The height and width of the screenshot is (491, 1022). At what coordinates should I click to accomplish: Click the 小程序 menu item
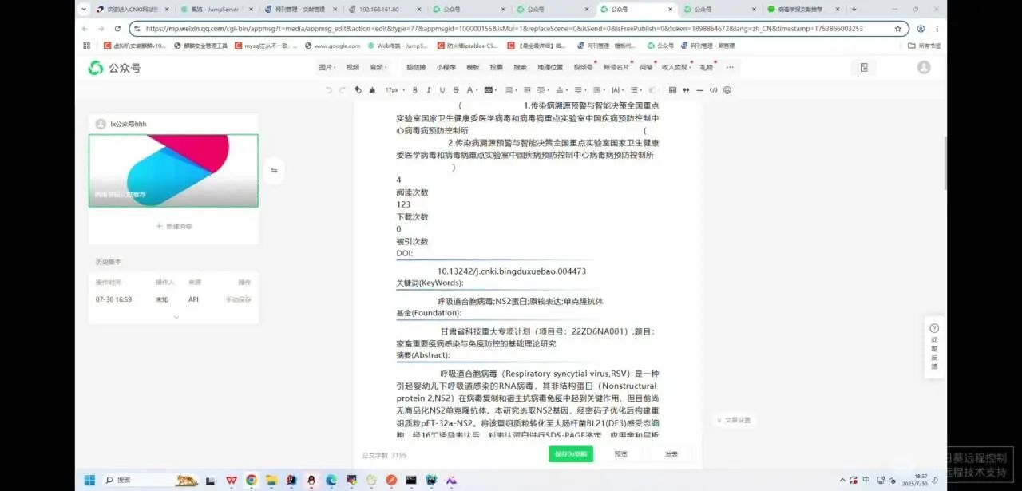pyautogui.click(x=446, y=68)
